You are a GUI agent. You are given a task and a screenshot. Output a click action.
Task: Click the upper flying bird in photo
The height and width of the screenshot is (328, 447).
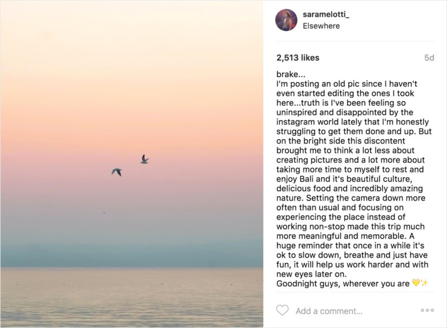145,159
